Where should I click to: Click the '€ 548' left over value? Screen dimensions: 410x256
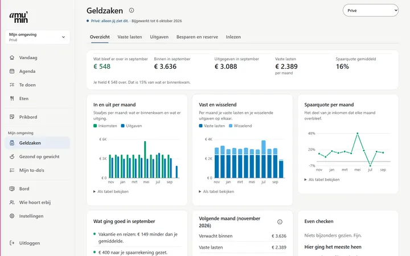[102, 67]
